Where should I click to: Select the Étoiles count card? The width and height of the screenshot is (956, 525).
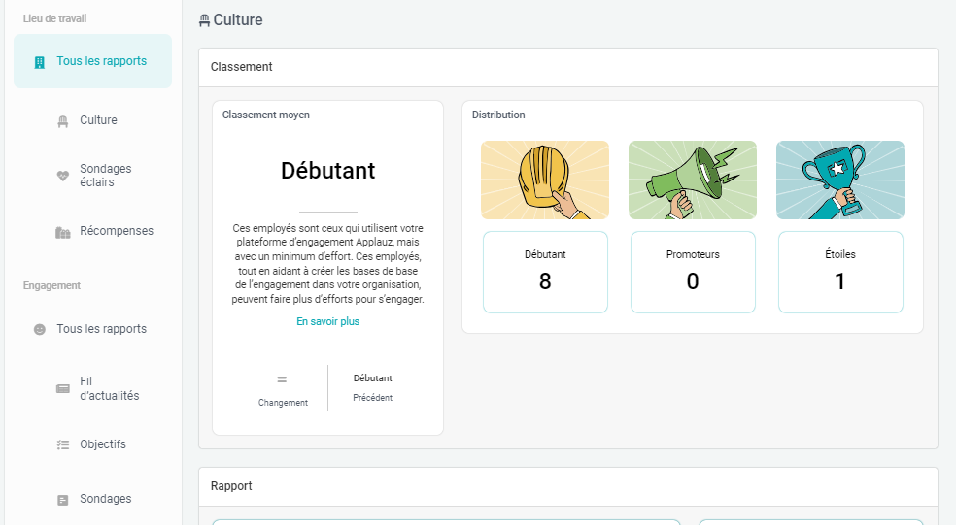[840, 272]
